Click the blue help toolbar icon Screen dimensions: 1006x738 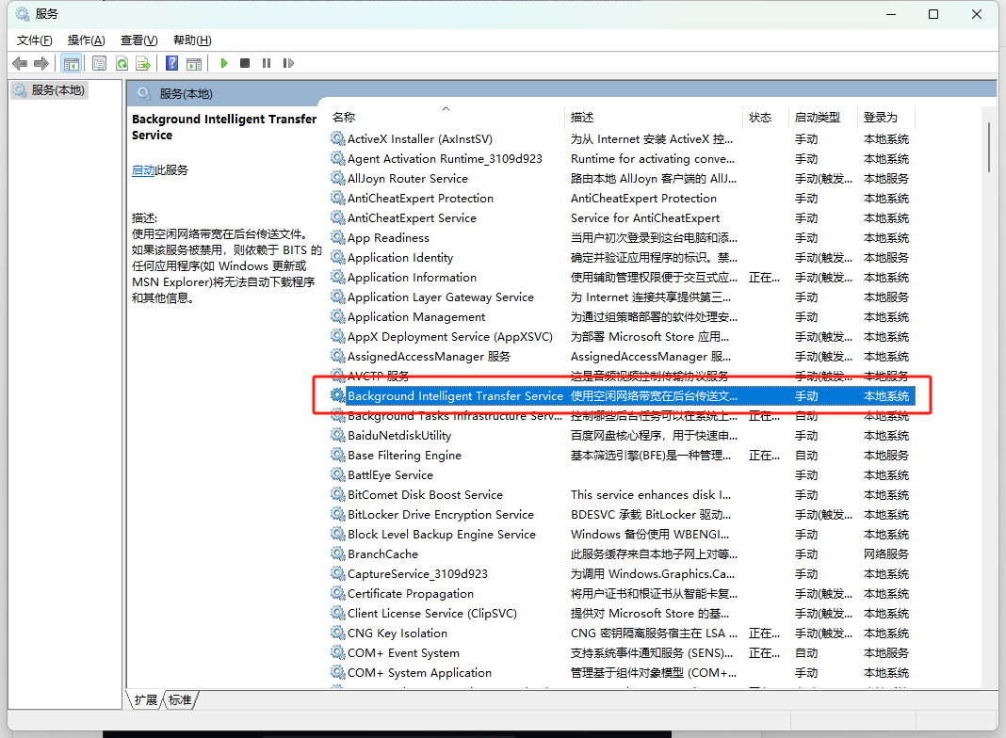[171, 62]
